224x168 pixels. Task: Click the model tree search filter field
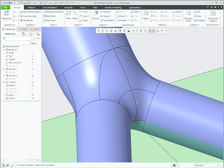click(19, 38)
